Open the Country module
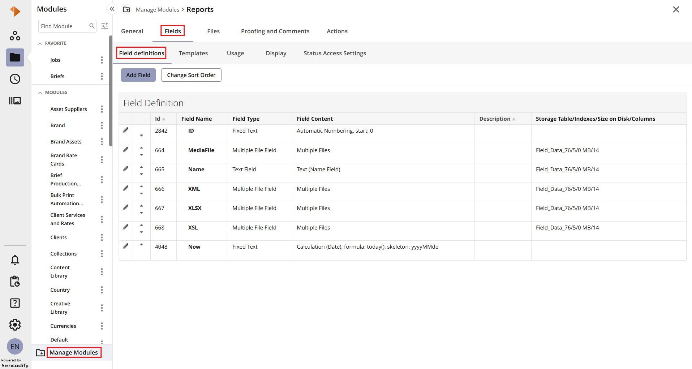 coord(60,290)
